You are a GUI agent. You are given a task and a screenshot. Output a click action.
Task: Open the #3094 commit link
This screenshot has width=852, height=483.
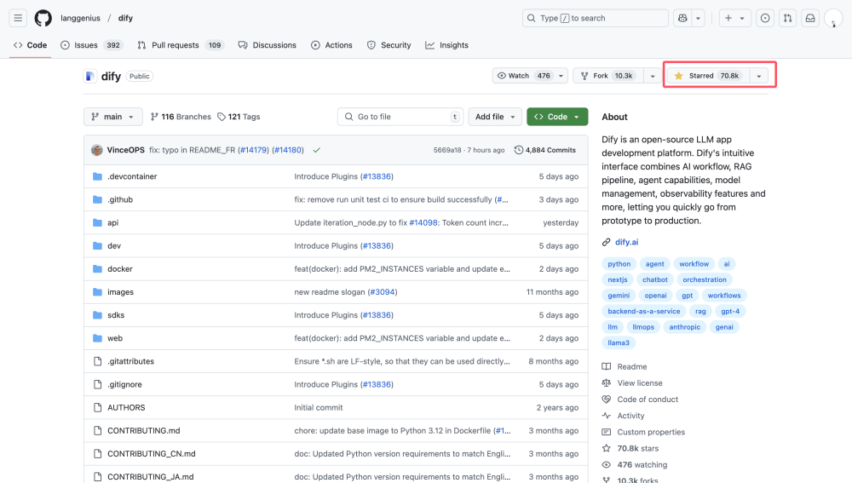click(x=383, y=291)
